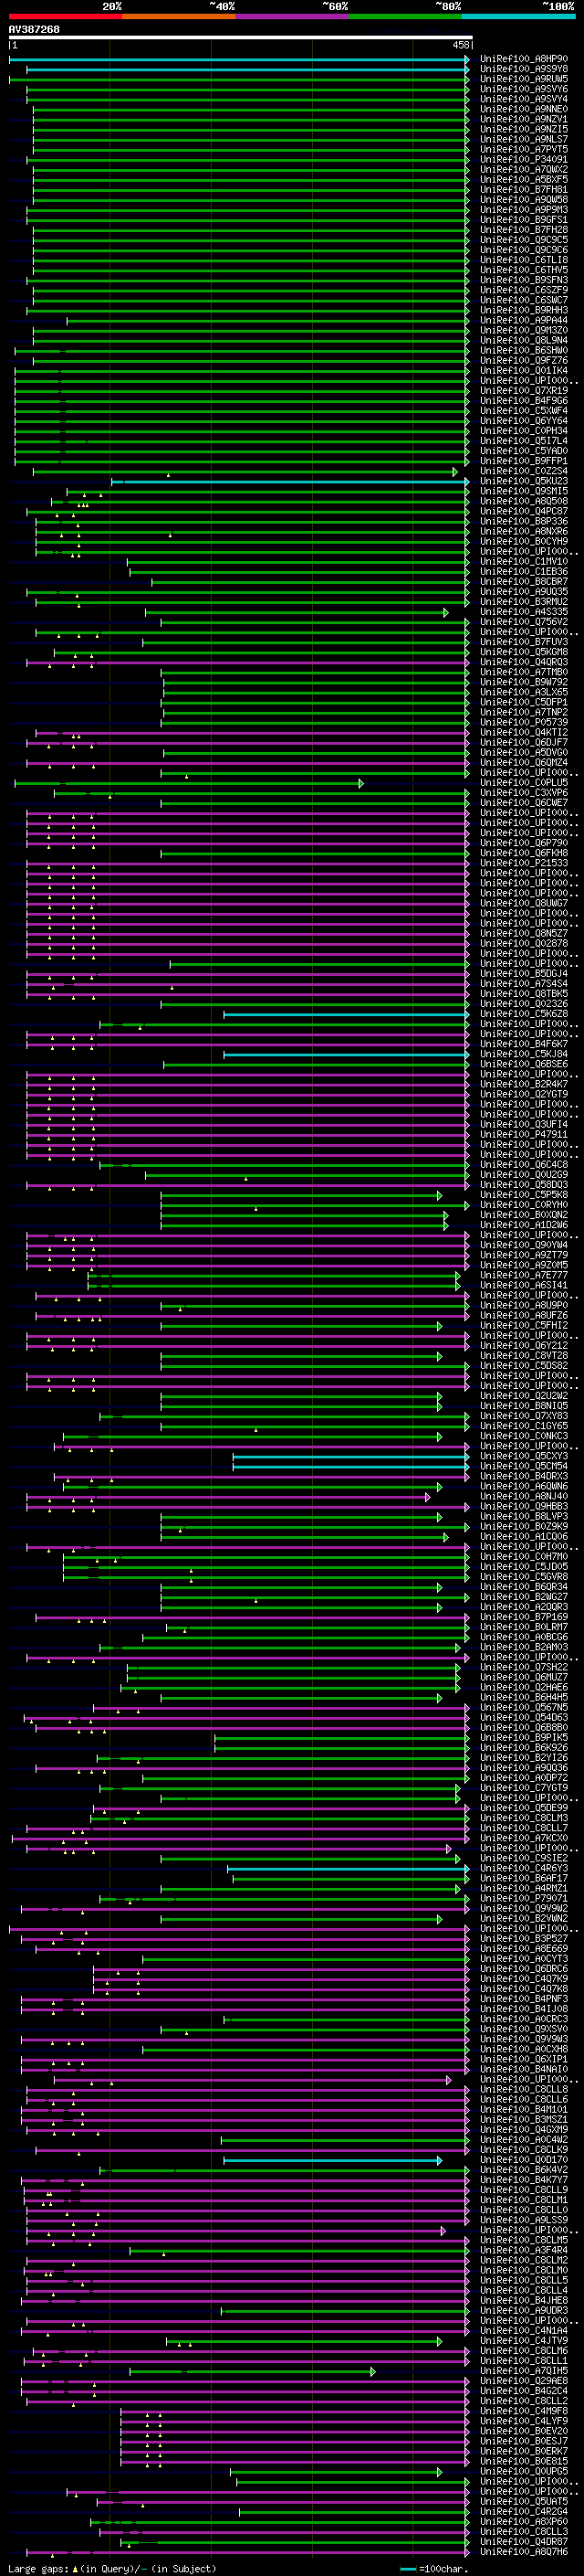Click hit UniRef100_B0CYH9
The image size is (584, 2576).
pyautogui.click(x=523, y=541)
